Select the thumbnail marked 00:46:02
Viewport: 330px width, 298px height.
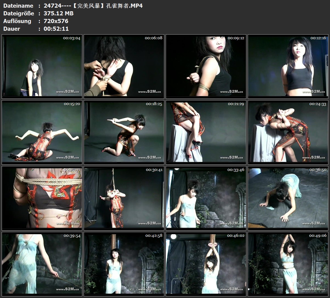pyautogui.click(x=206, y=264)
